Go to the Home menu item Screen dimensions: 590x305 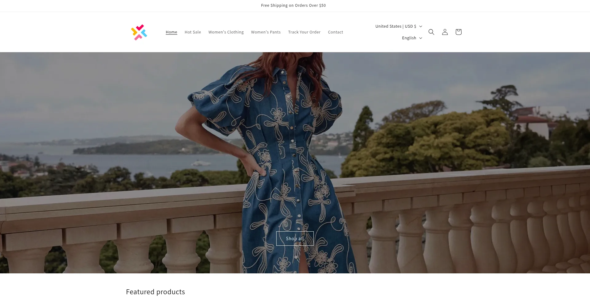pyautogui.click(x=171, y=32)
